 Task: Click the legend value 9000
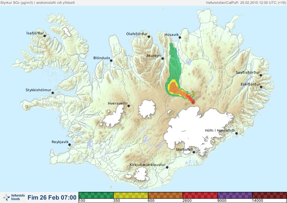tap(222, 201)
